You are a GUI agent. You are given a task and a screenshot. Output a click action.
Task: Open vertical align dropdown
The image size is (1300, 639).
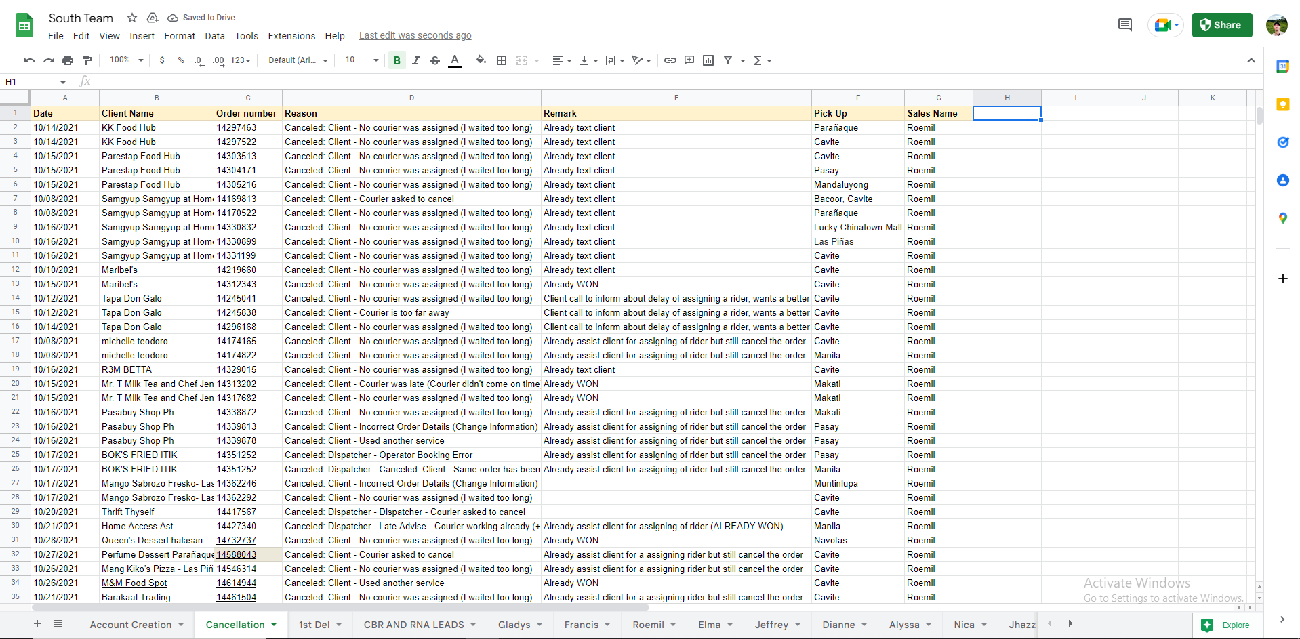click(x=589, y=60)
